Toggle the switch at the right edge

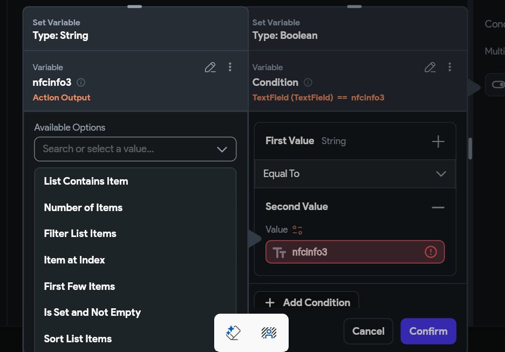pyautogui.click(x=498, y=84)
